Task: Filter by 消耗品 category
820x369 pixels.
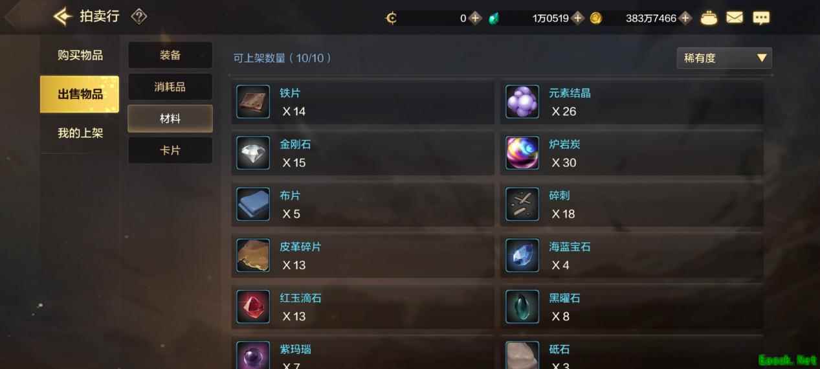Action: pyautogui.click(x=170, y=87)
